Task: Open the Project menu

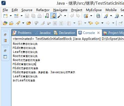Action: pyautogui.click(x=77, y=10)
